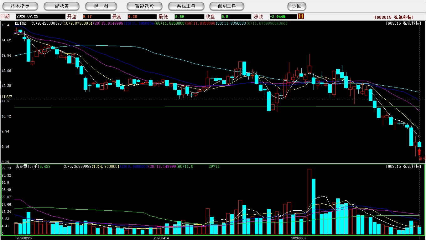426x240 pixels.
Task: Click the green volume value 29712
Action: (214, 167)
